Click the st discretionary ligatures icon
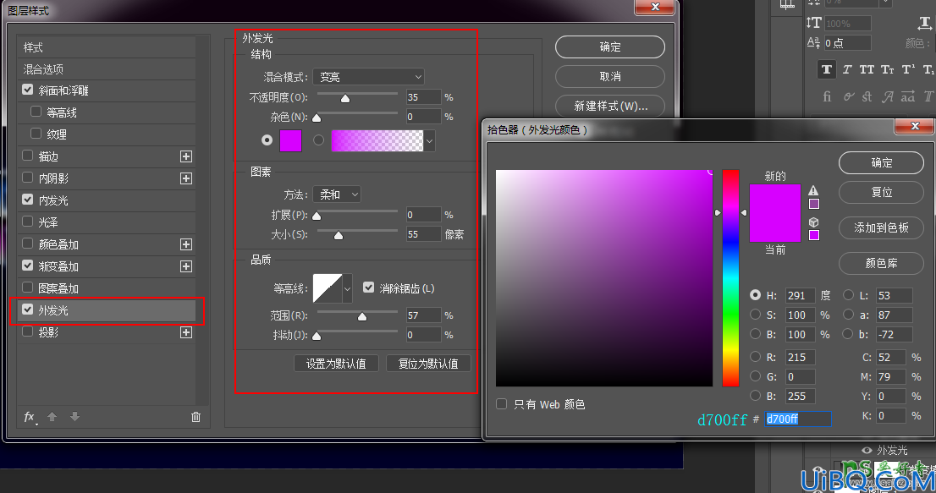The width and height of the screenshot is (936, 493). (867, 96)
